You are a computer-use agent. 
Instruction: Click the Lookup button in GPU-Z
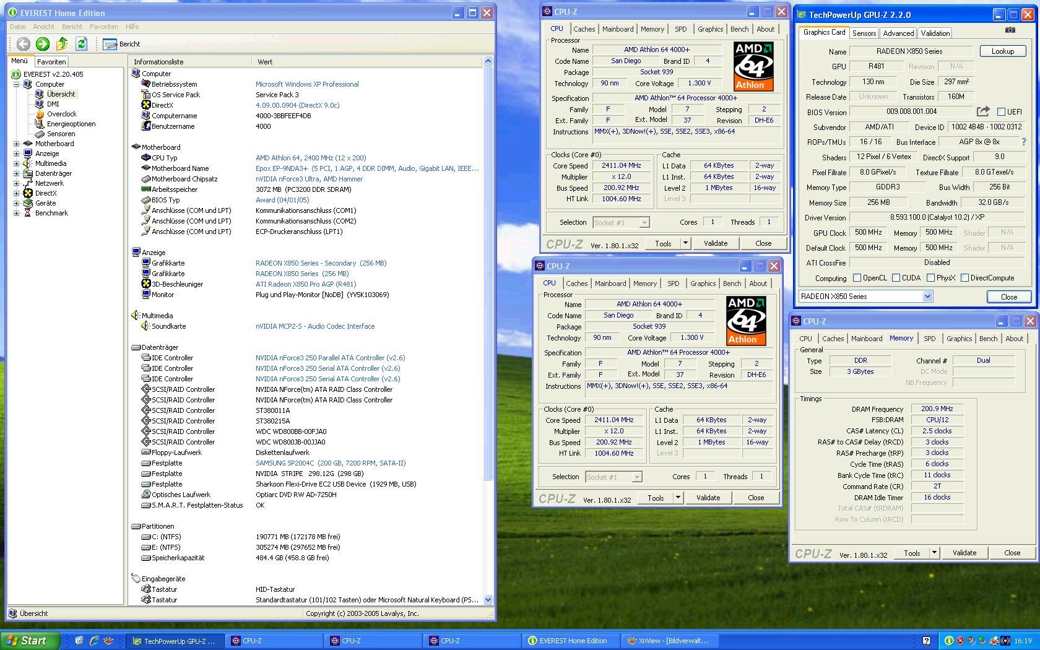[1002, 51]
